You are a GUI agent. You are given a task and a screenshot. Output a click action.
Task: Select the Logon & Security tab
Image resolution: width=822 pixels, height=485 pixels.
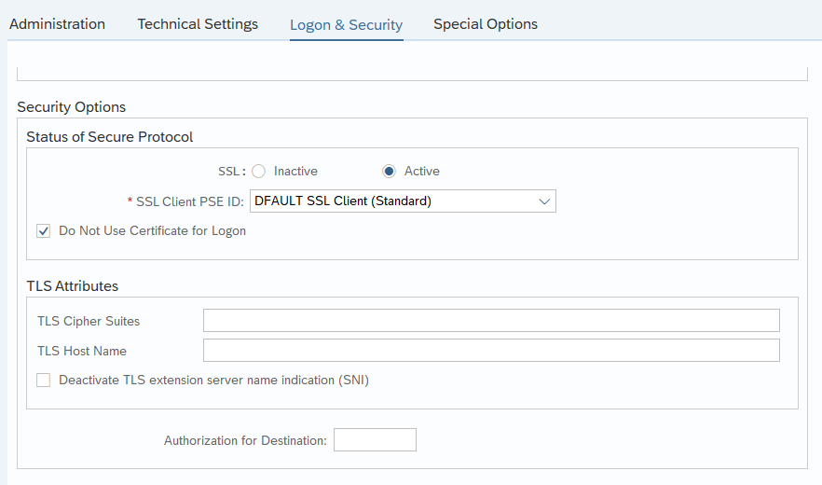pyautogui.click(x=346, y=24)
